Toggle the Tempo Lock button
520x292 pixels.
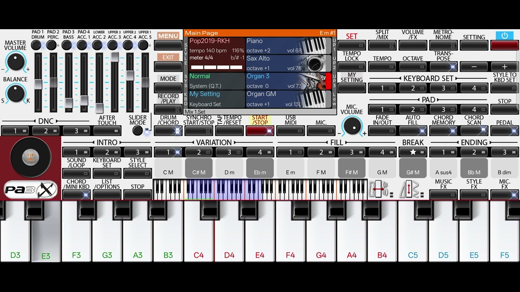click(352, 67)
